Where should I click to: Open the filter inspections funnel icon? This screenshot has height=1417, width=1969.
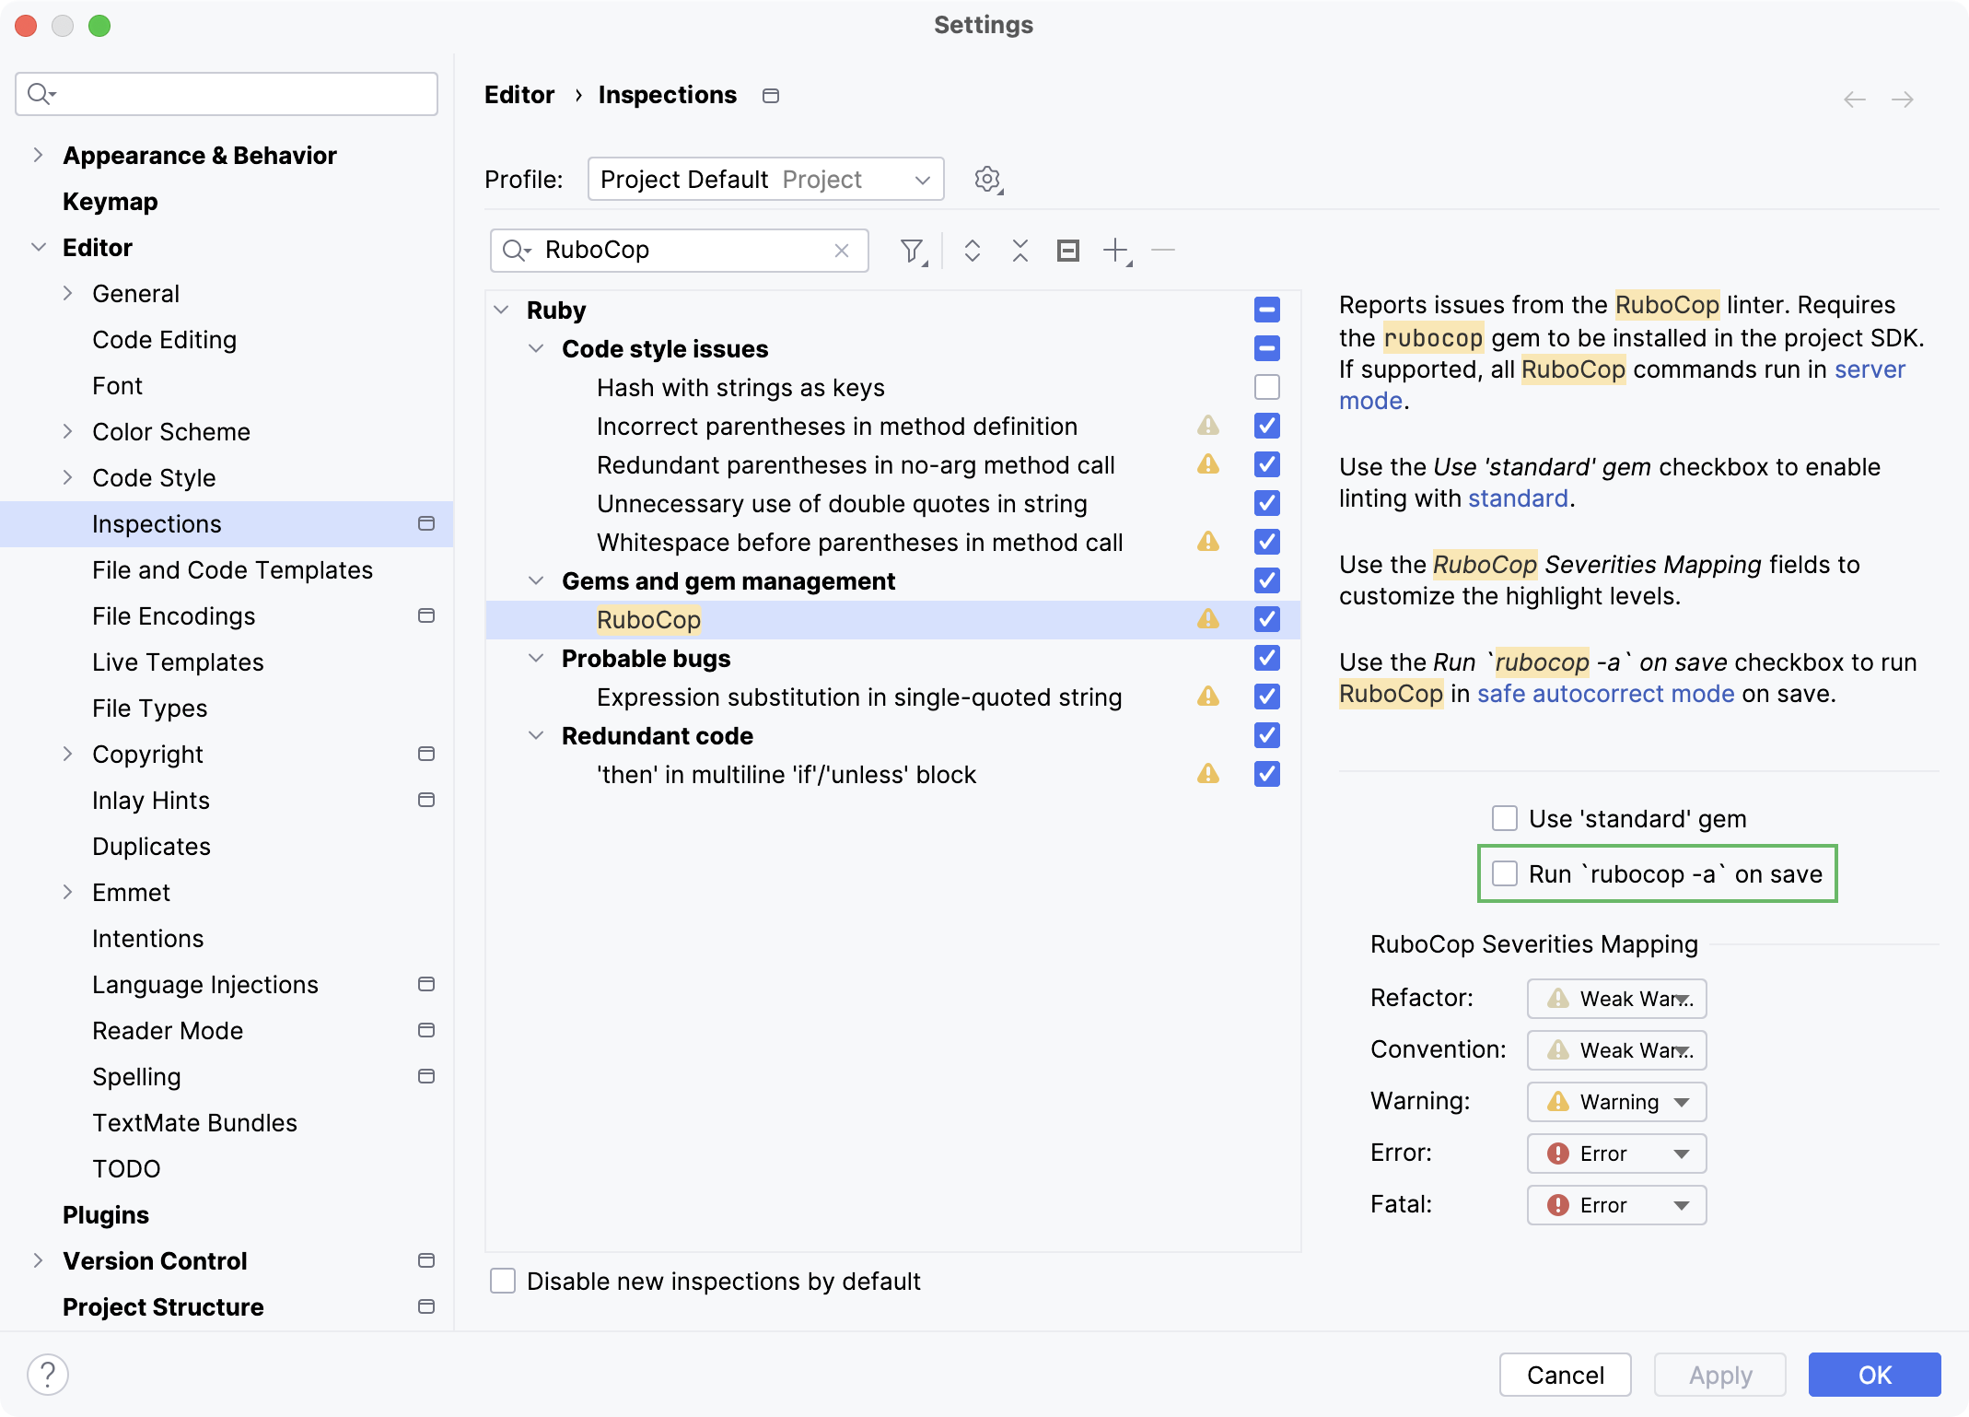point(913,251)
